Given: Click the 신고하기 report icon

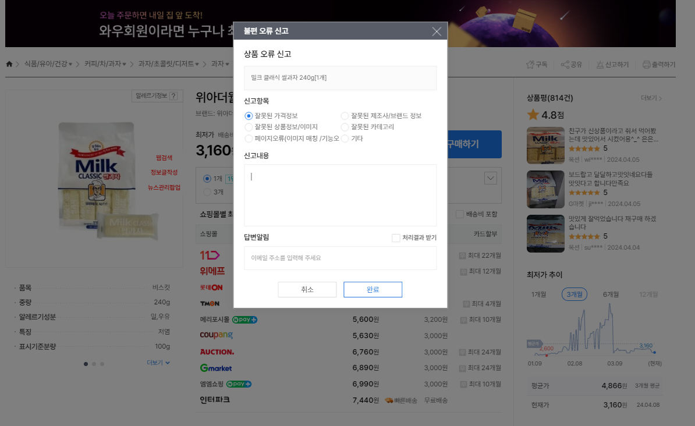Looking at the screenshot, I should click(600, 64).
